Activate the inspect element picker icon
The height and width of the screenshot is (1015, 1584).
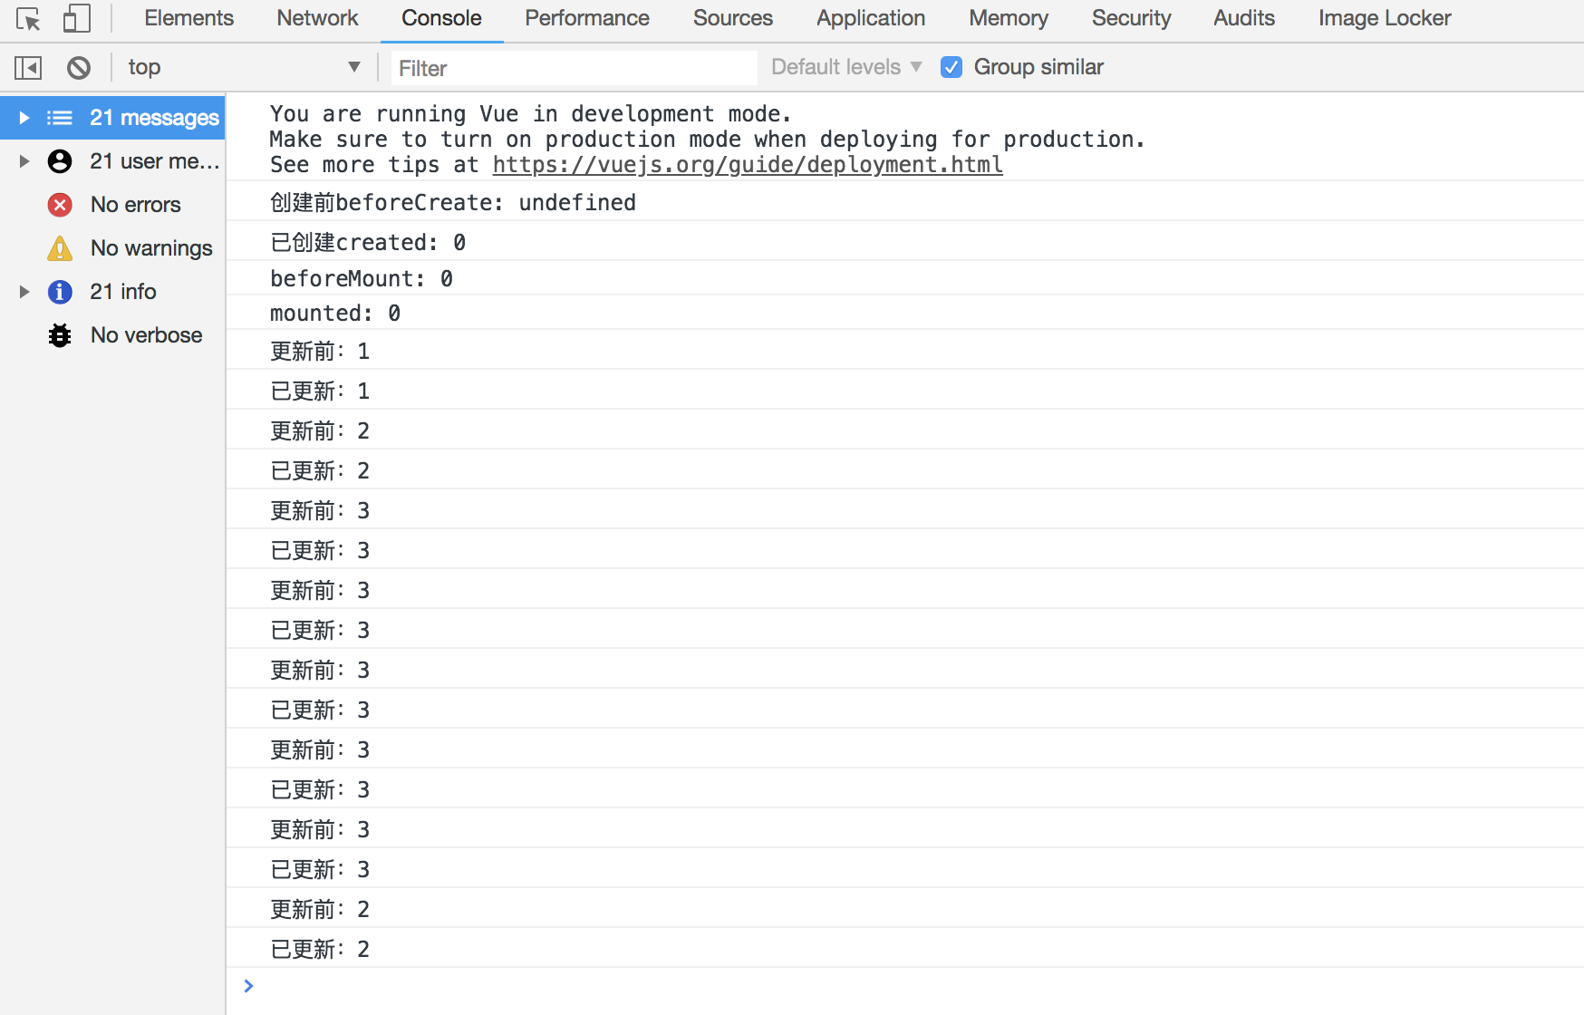point(28,19)
